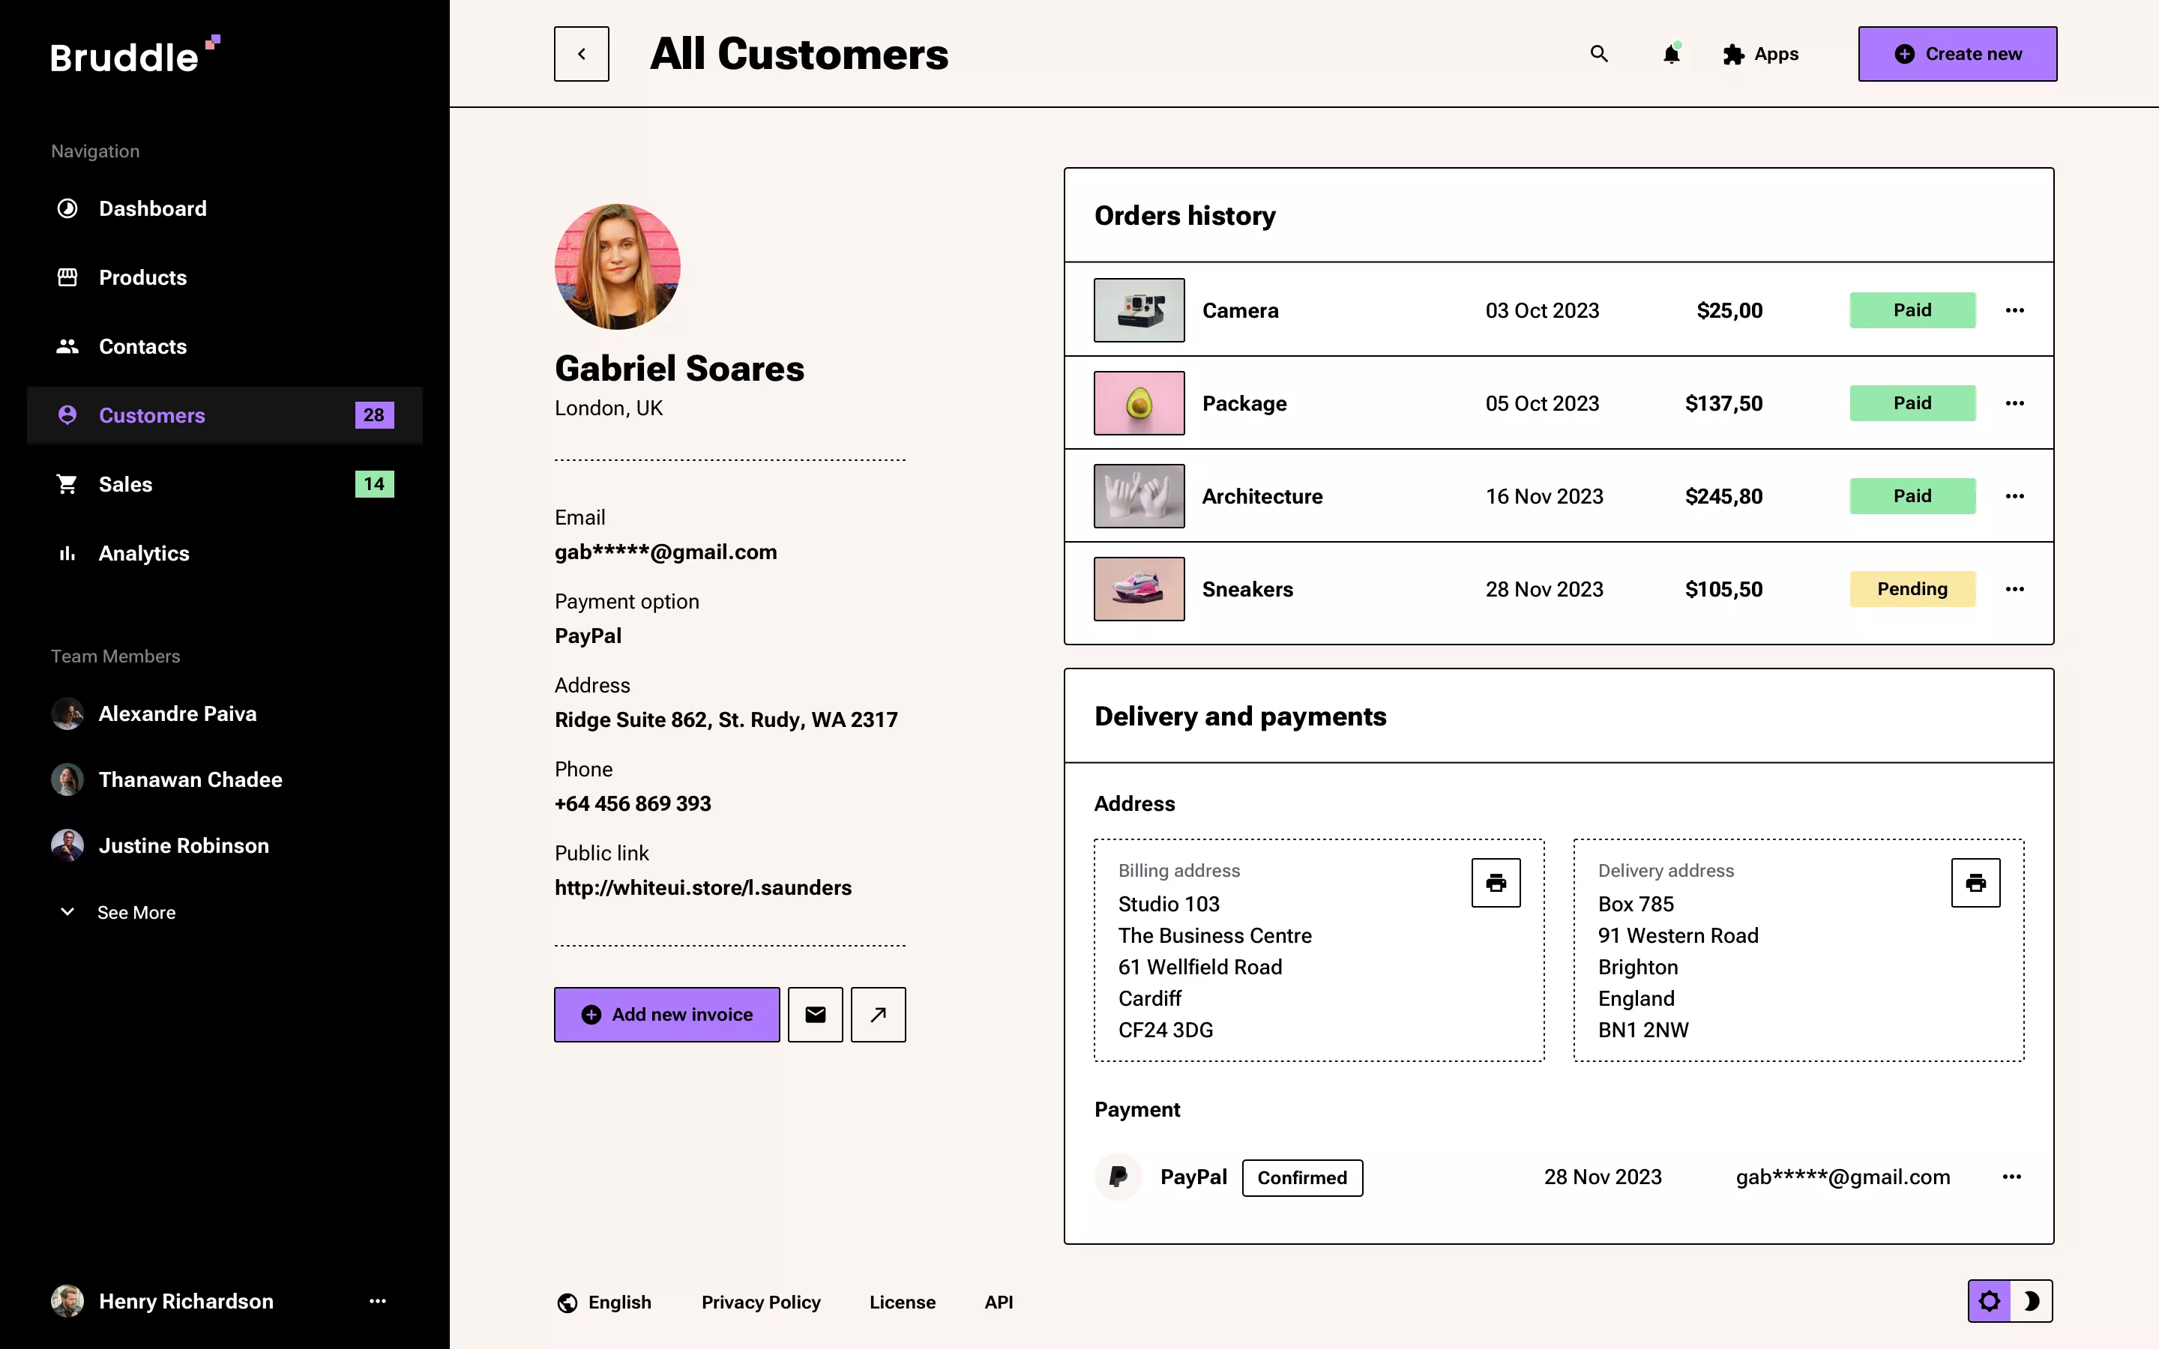Toggle dark mode in the bottom right
The width and height of the screenshot is (2159, 1349).
pyautogui.click(x=2034, y=1301)
